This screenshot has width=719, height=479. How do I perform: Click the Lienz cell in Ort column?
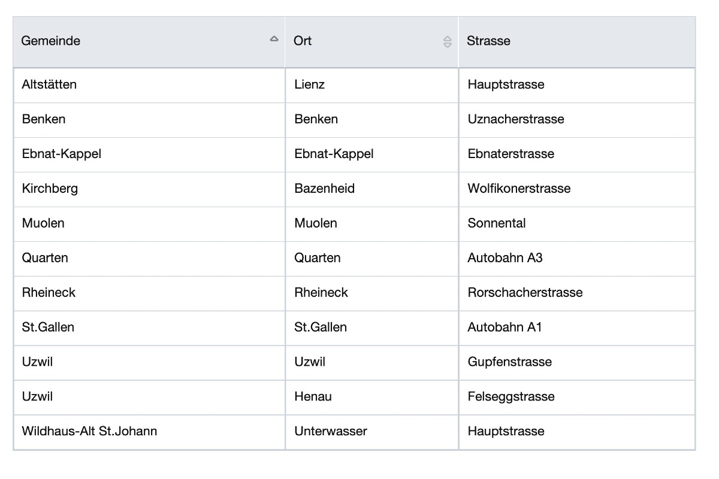click(309, 84)
